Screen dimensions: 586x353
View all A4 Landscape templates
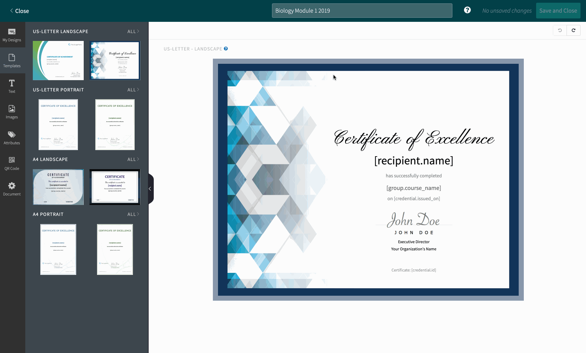coord(133,159)
